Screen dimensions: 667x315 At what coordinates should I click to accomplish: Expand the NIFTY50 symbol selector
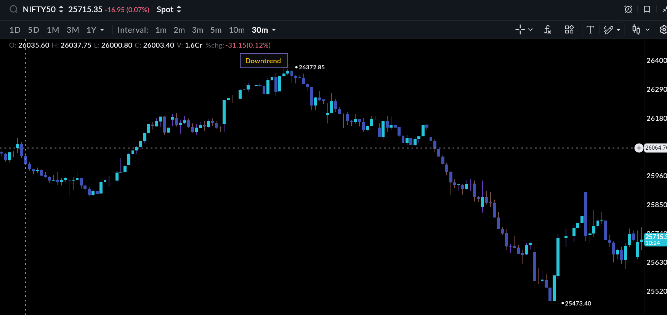(61, 10)
